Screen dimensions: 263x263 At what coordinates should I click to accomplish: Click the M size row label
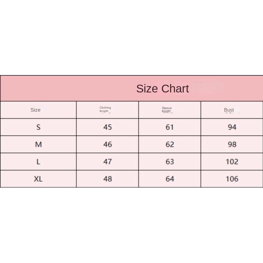[38, 145]
